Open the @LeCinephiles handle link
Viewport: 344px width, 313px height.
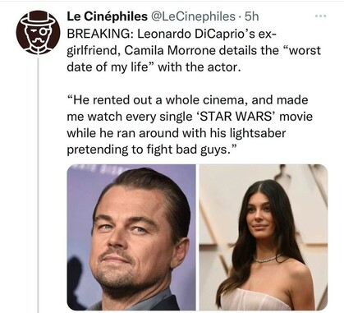(193, 16)
